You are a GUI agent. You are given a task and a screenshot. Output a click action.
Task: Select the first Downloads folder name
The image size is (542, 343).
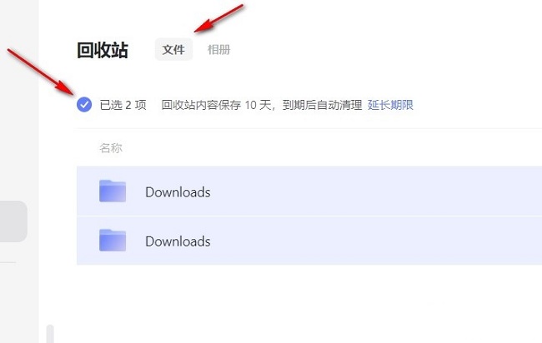(x=178, y=192)
